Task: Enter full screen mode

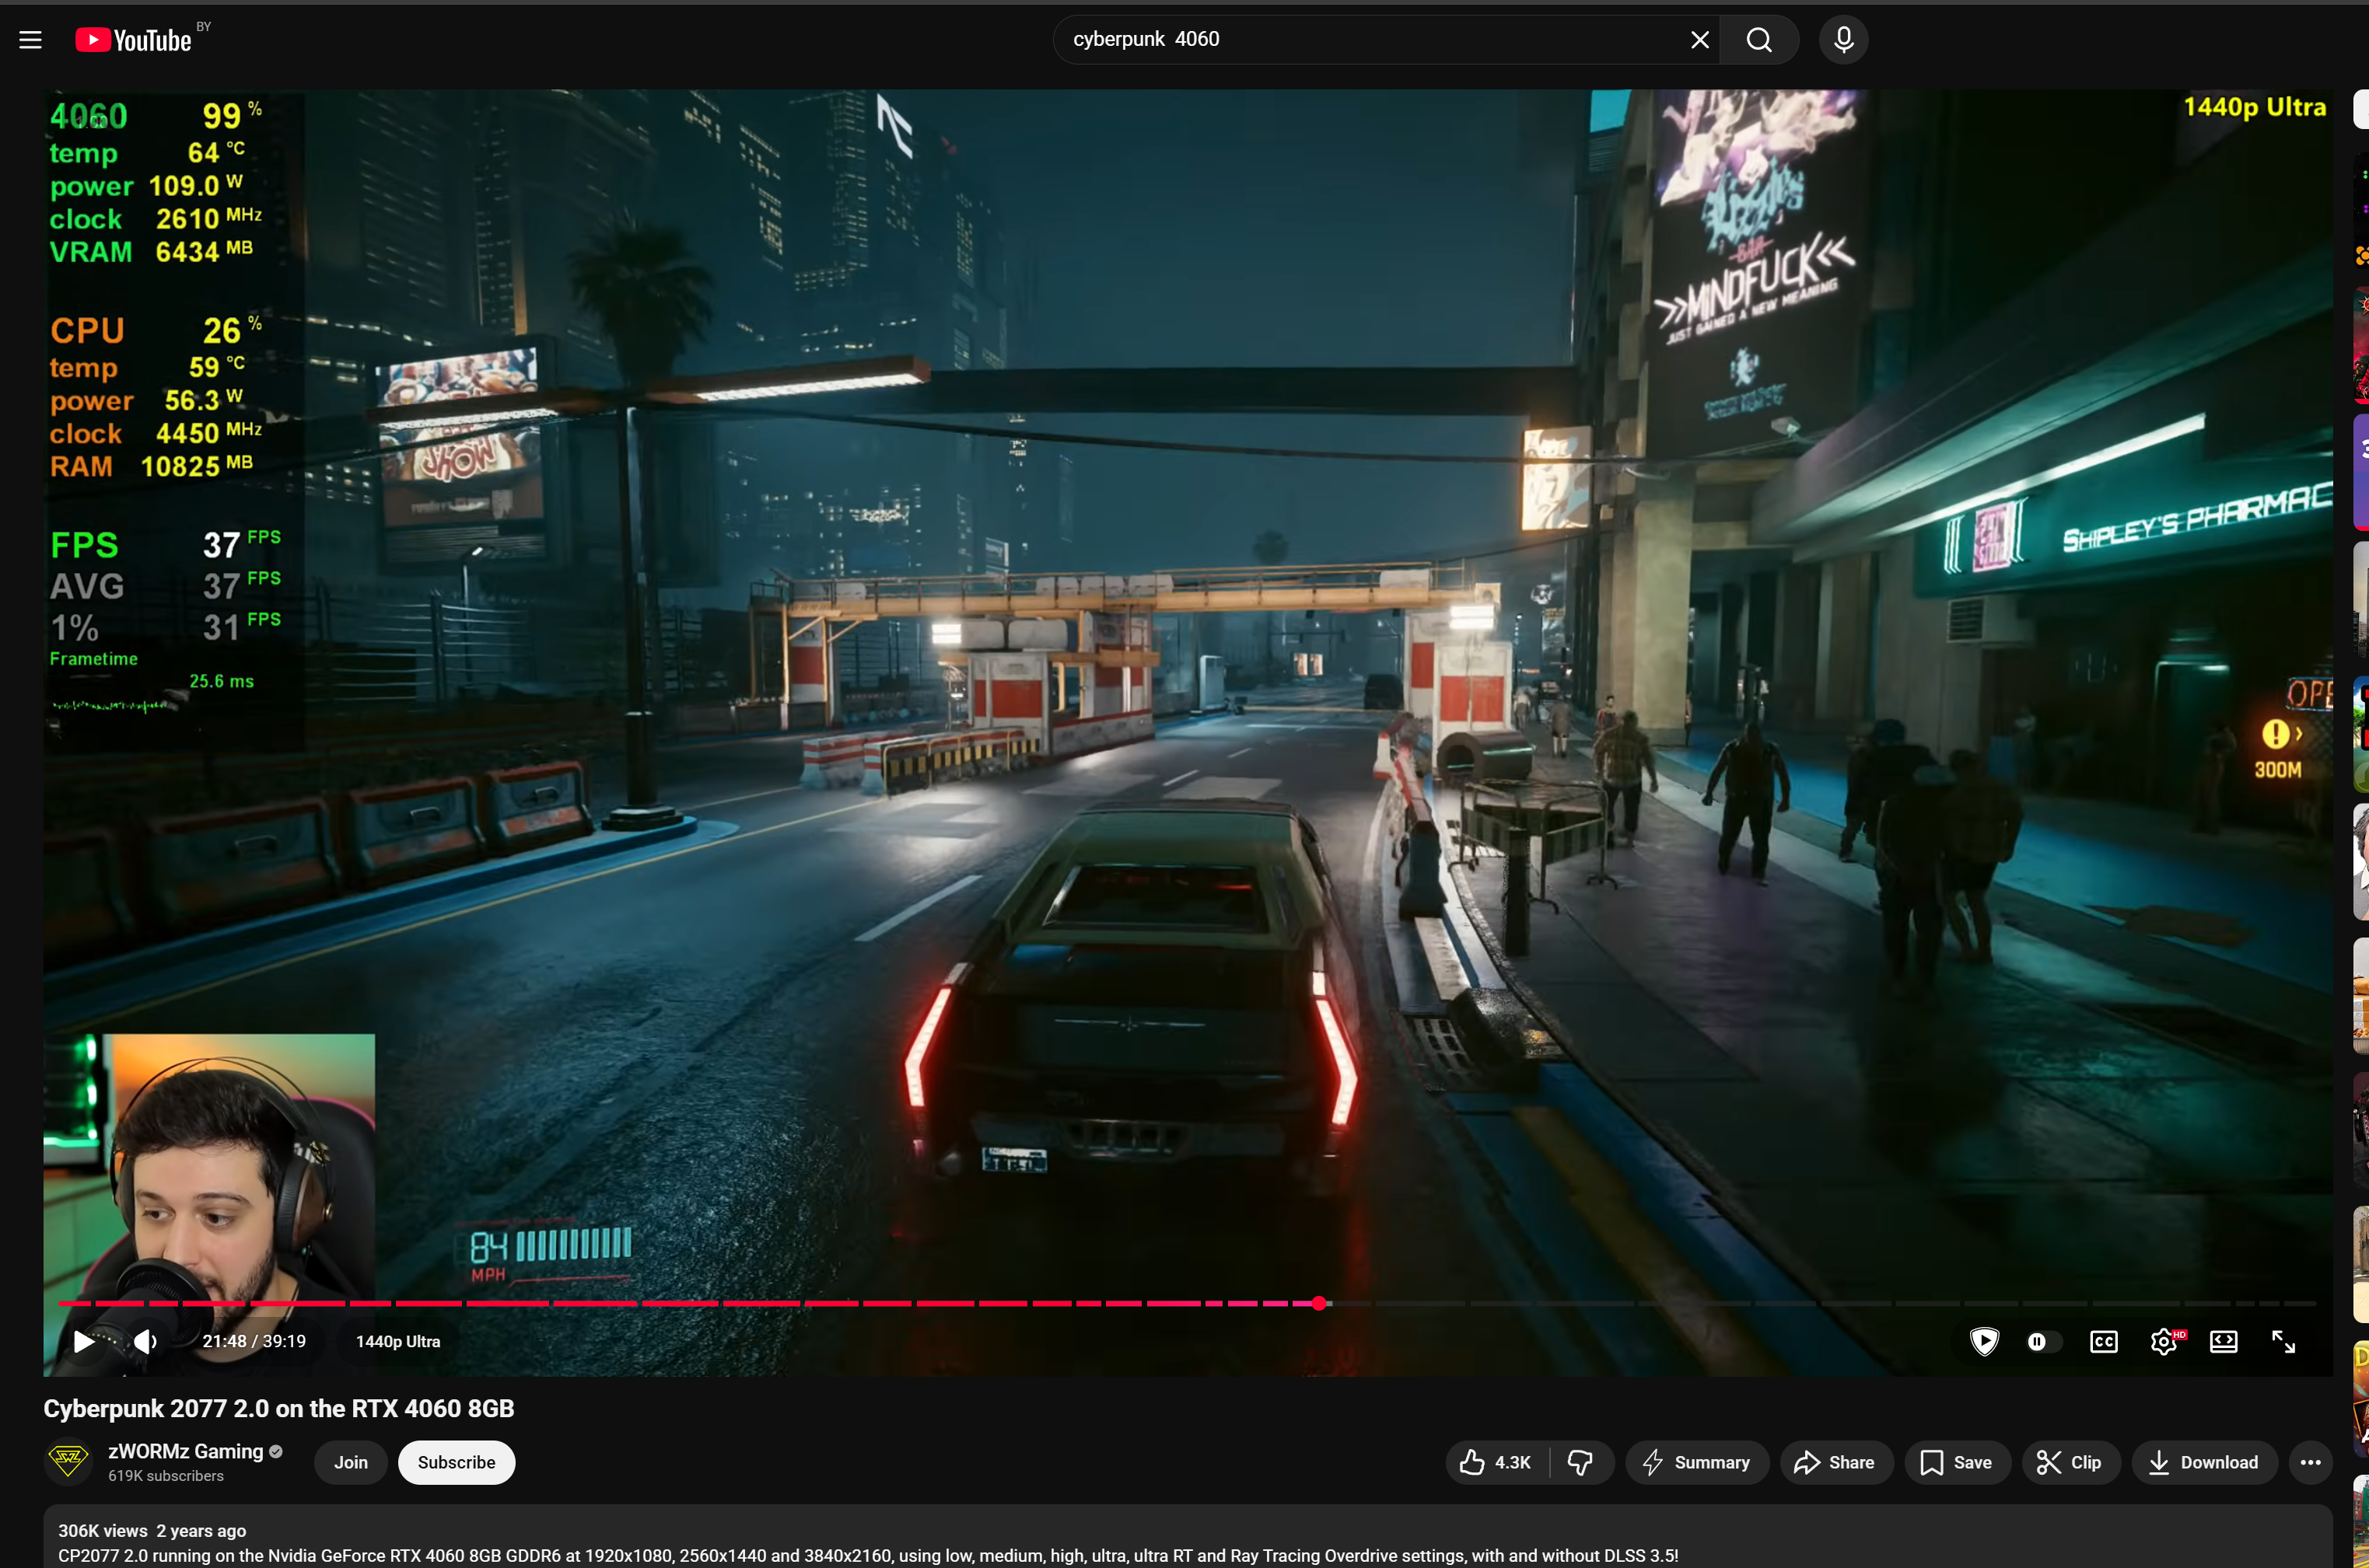Action: [2283, 1341]
